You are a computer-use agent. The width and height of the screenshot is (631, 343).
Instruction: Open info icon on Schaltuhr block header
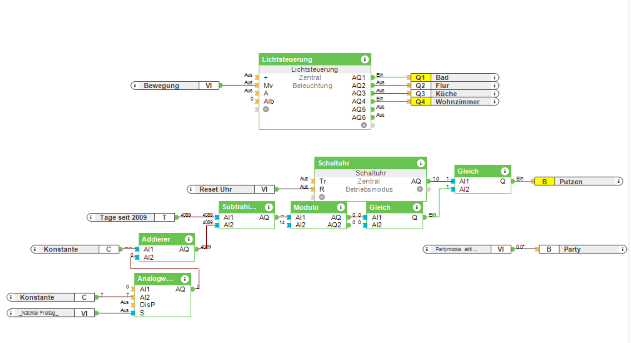[x=421, y=163]
